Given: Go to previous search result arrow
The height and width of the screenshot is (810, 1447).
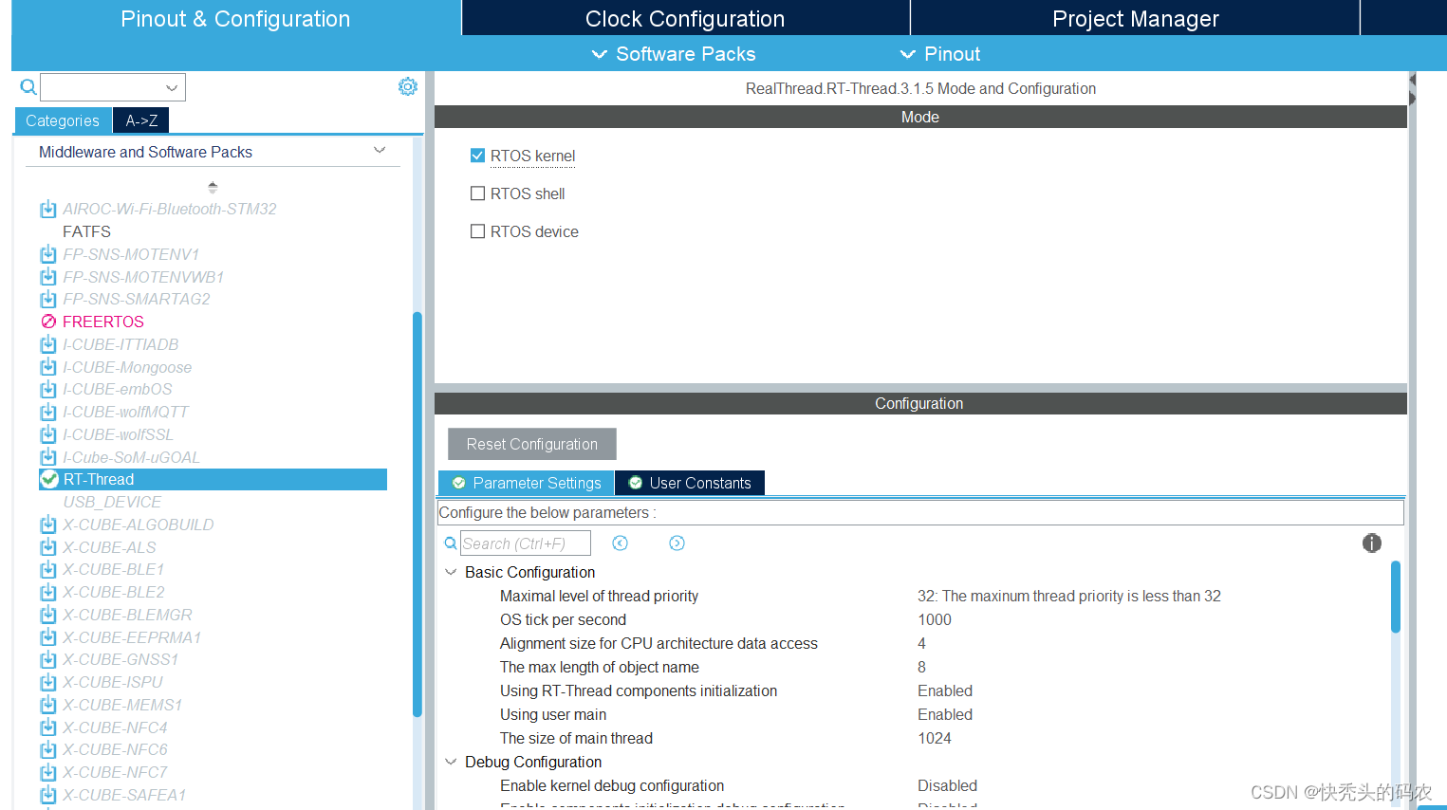Looking at the screenshot, I should coord(621,543).
